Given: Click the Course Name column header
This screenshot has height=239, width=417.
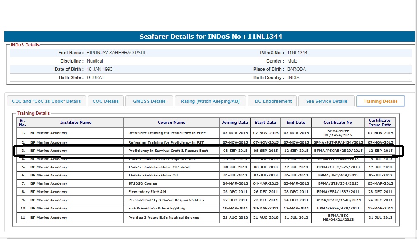Looking at the screenshot, I should pyautogui.click(x=171, y=123).
